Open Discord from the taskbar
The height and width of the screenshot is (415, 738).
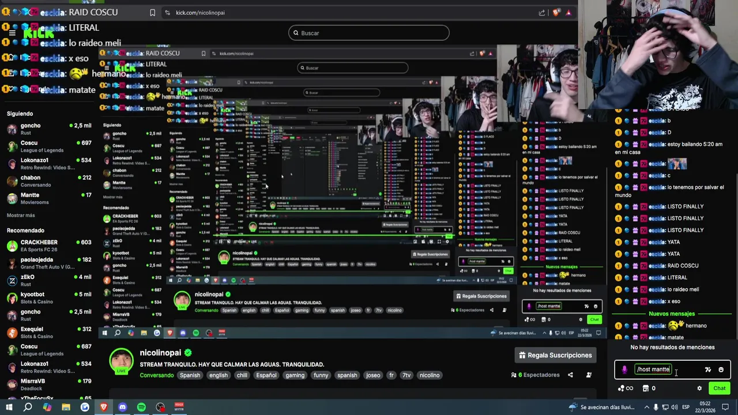122,407
